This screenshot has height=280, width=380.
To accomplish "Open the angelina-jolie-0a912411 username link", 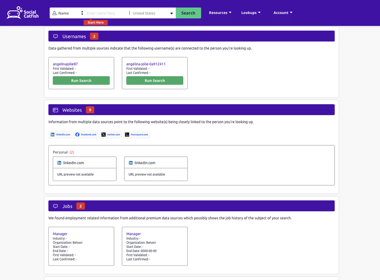I will click(x=146, y=64).
